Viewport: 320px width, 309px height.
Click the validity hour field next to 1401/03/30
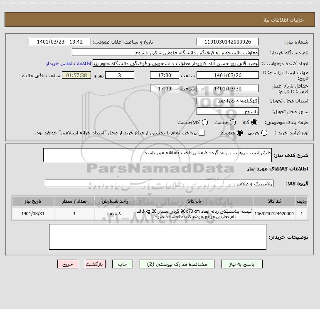pyautogui.click(x=165, y=88)
